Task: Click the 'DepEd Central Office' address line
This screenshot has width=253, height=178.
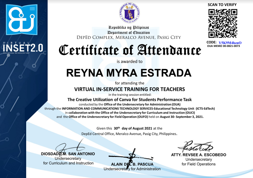Action: [129, 134]
